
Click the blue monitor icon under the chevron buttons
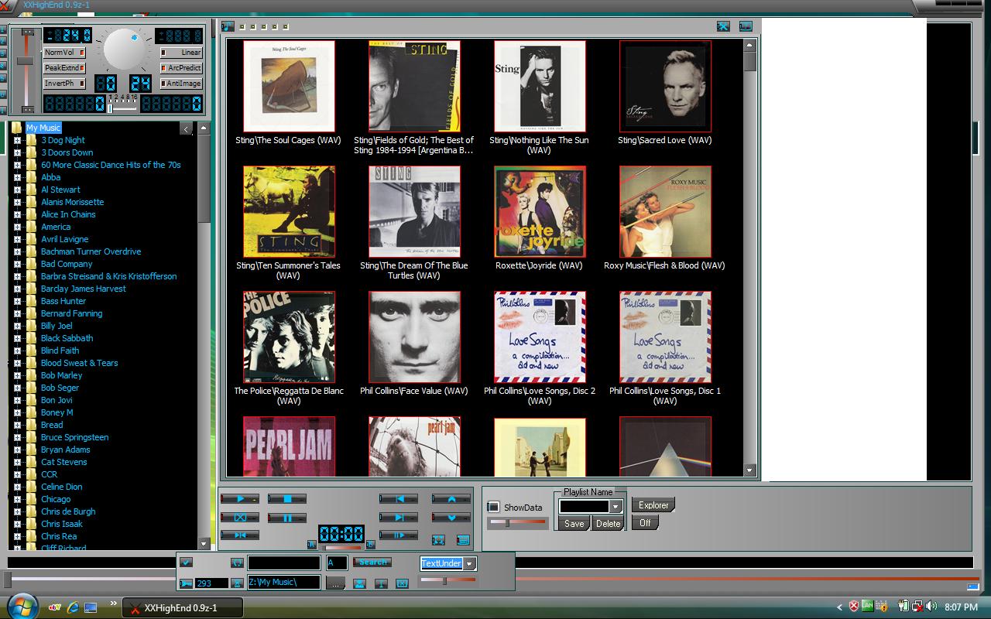point(463,539)
